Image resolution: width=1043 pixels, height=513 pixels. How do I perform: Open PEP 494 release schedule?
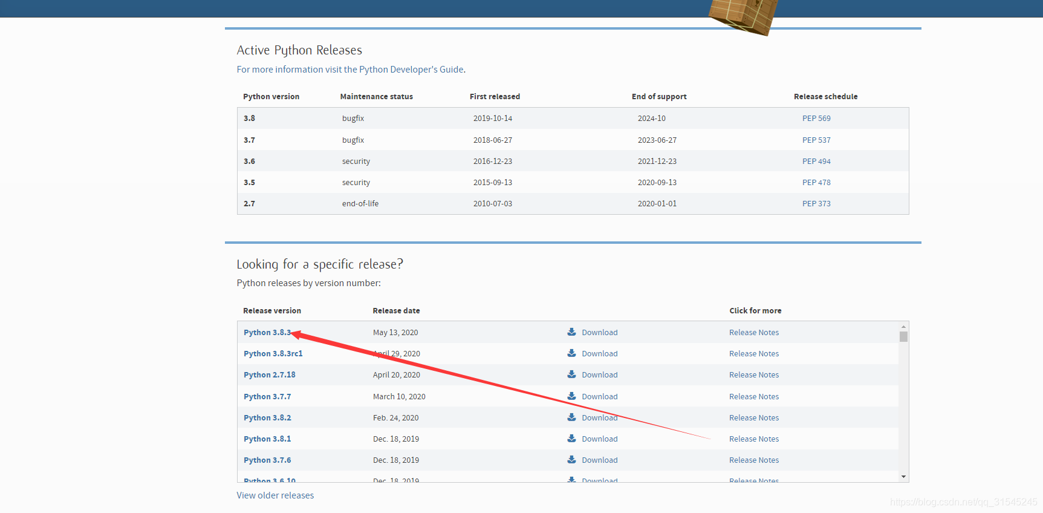816,162
